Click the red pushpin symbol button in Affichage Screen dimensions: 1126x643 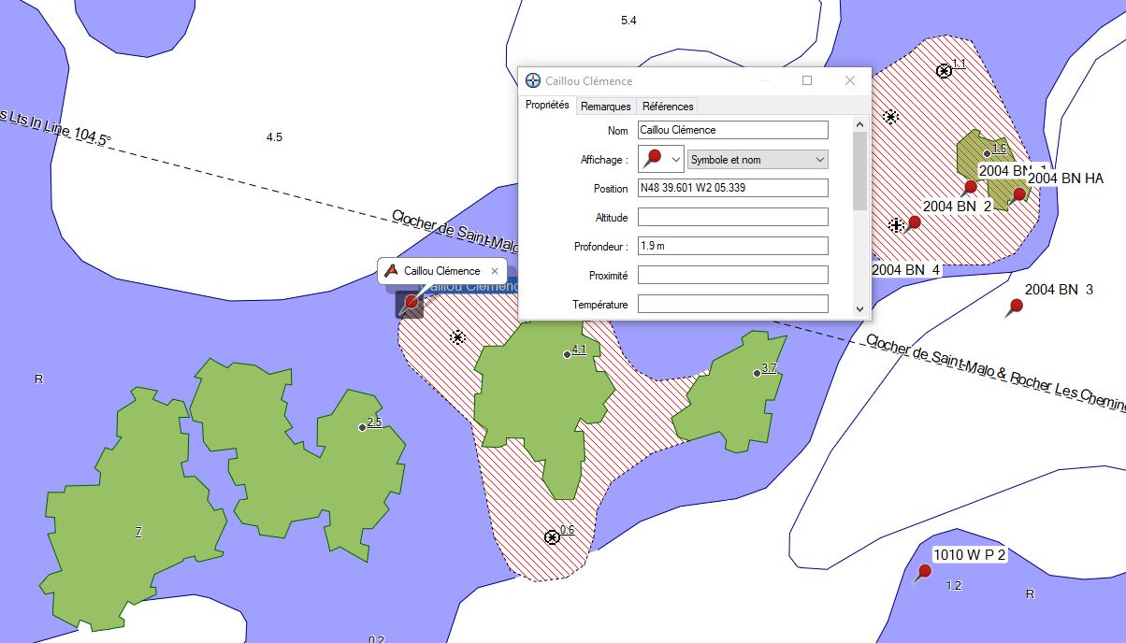pos(653,159)
